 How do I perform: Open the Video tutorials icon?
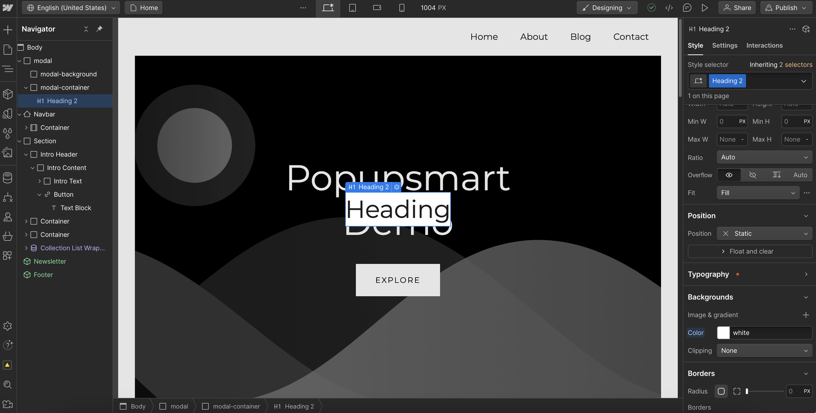tap(8, 404)
